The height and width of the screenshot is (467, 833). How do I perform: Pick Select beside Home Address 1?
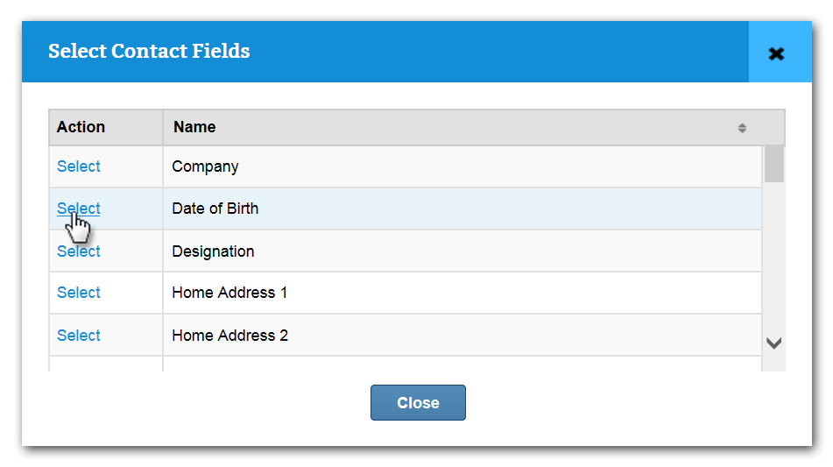pos(79,293)
